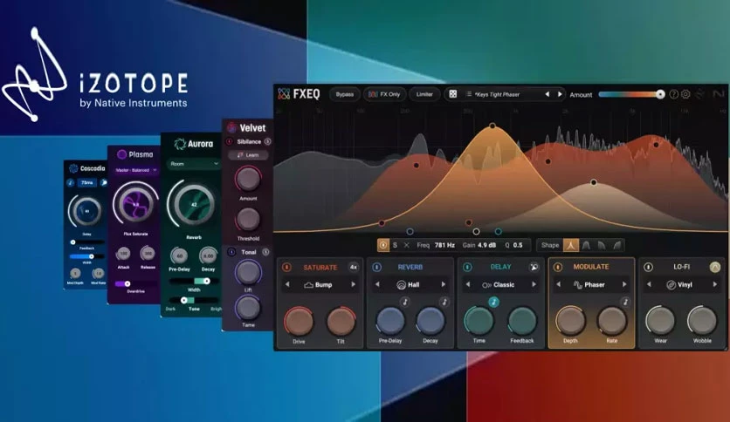730x422 pixels.
Task: Click the Cascadia plugin logo icon
Action: pos(73,168)
